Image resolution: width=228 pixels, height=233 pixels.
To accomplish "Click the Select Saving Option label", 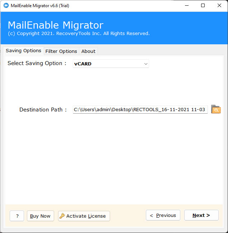I will pyautogui.click(x=37, y=63).
